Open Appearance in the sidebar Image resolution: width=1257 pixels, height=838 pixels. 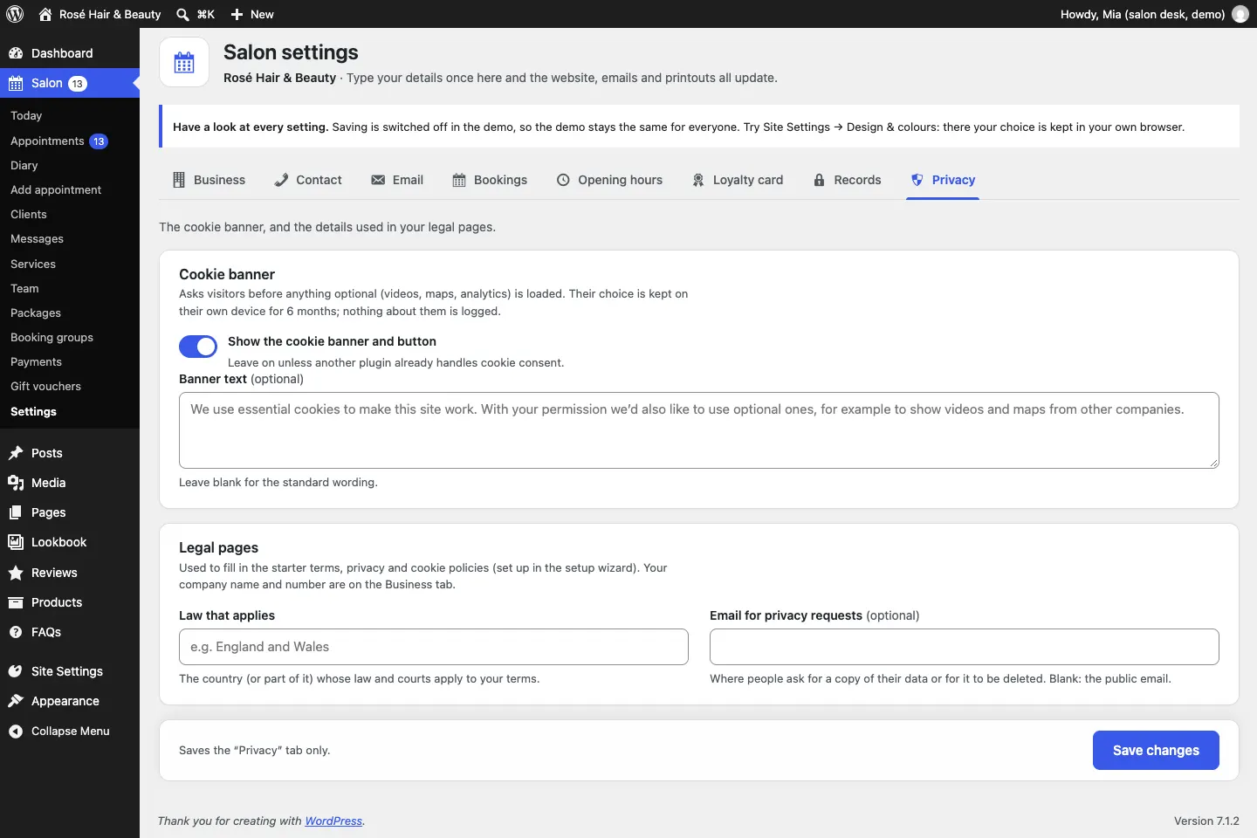(70, 701)
